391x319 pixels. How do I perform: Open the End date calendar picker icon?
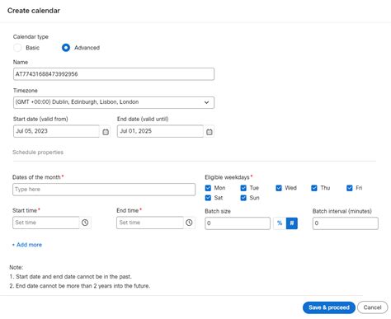(x=210, y=132)
